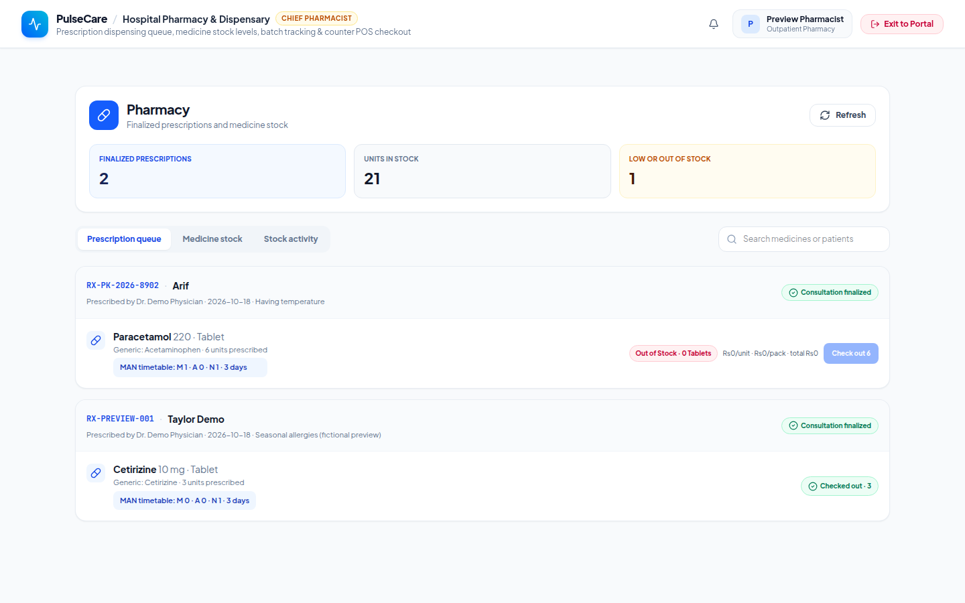The width and height of the screenshot is (965, 603).
Task: Click patient name Arif
Action: (x=181, y=286)
